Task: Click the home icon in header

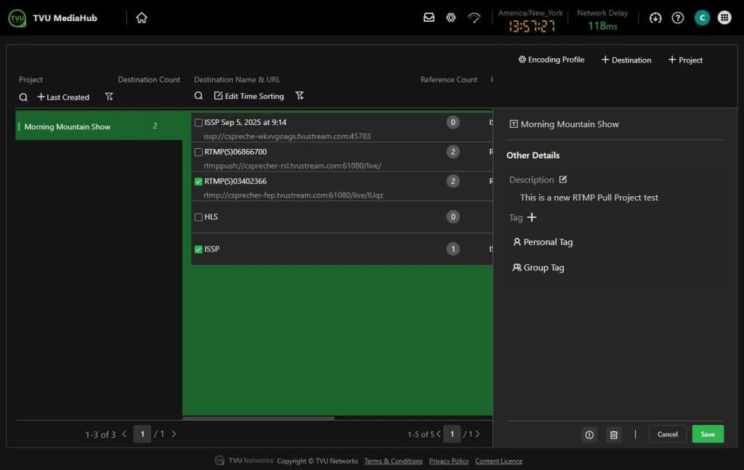Action: pos(142,18)
